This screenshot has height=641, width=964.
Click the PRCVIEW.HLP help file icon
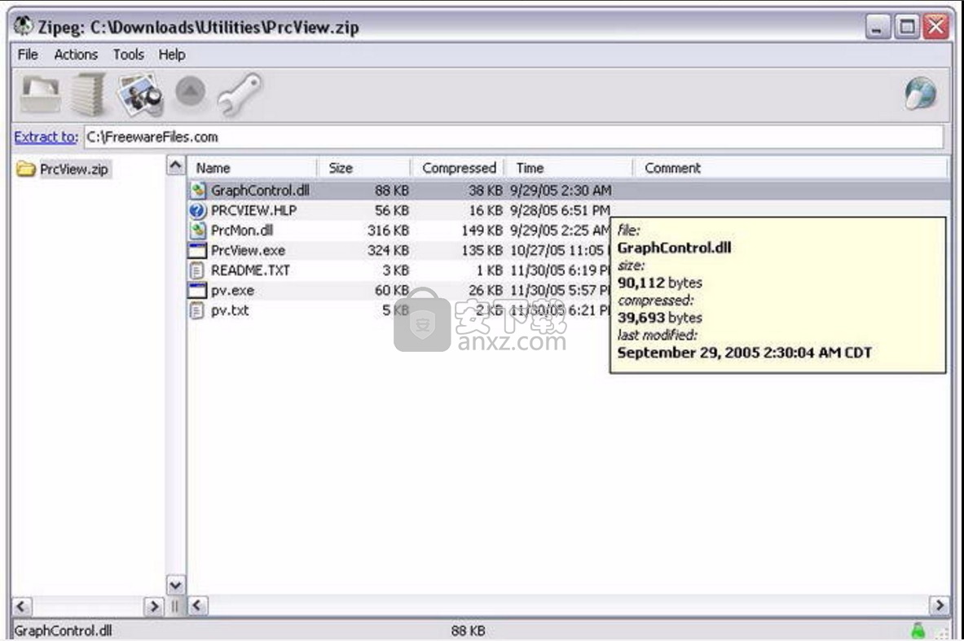197,210
